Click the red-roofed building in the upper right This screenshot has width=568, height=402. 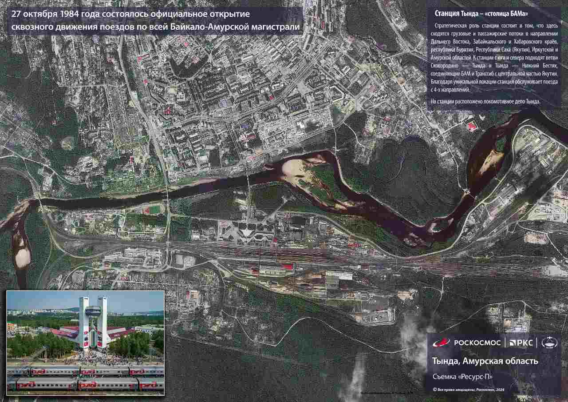pyautogui.click(x=472, y=127)
